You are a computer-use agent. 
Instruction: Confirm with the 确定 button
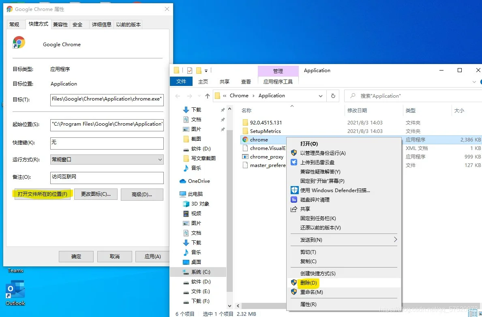[76, 257]
